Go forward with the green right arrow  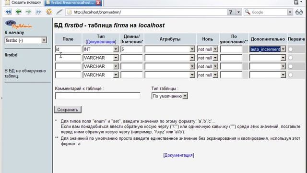pyautogui.click(x=28, y=12)
